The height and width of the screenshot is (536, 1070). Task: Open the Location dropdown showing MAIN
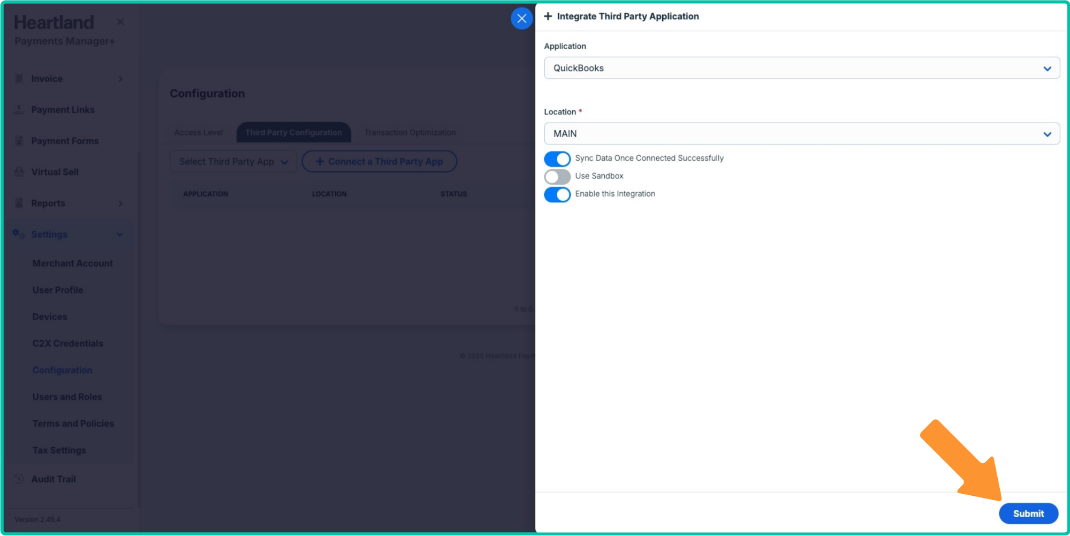click(801, 134)
